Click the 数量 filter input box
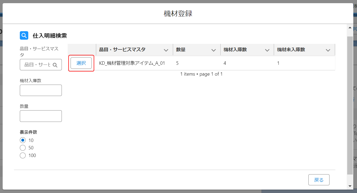Screen dimensions: 357x193 coord(41,116)
